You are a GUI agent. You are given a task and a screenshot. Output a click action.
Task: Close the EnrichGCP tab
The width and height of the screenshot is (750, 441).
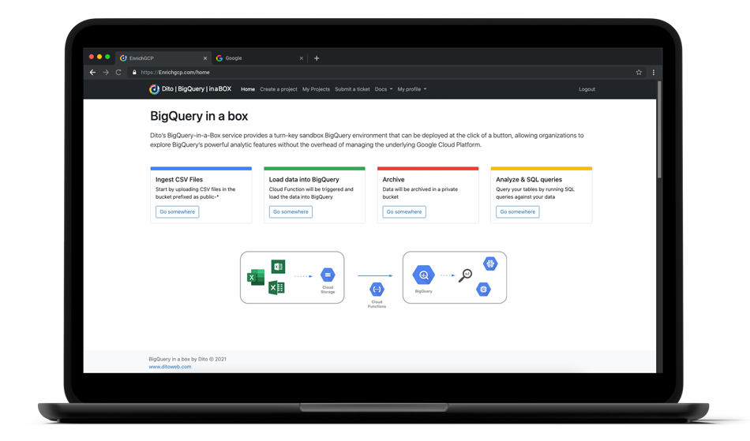point(205,58)
